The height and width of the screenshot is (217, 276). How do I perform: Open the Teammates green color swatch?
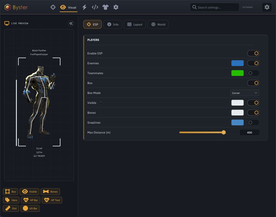[x=237, y=73]
